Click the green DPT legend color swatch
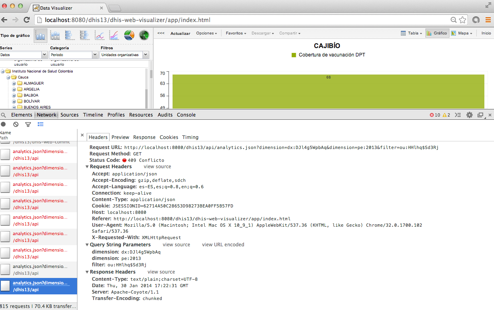This screenshot has width=494, height=310. click(x=294, y=55)
